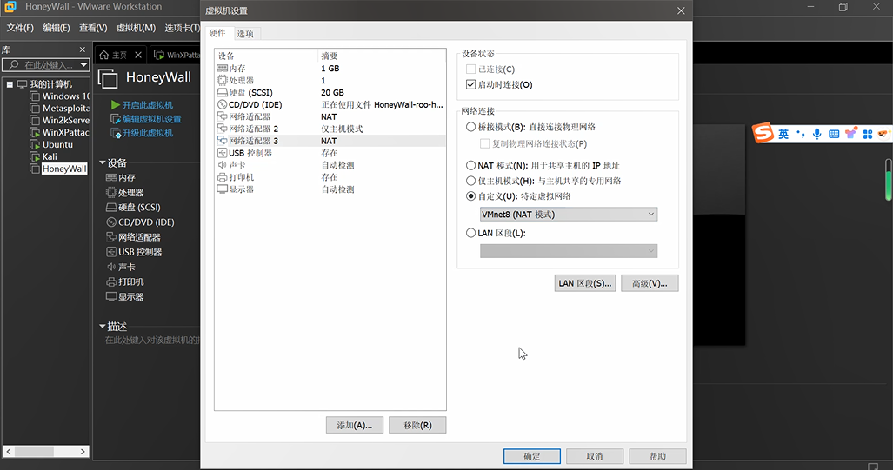Select the 网络适配器 2 icon
This screenshot has height=470, width=893.
222,129
